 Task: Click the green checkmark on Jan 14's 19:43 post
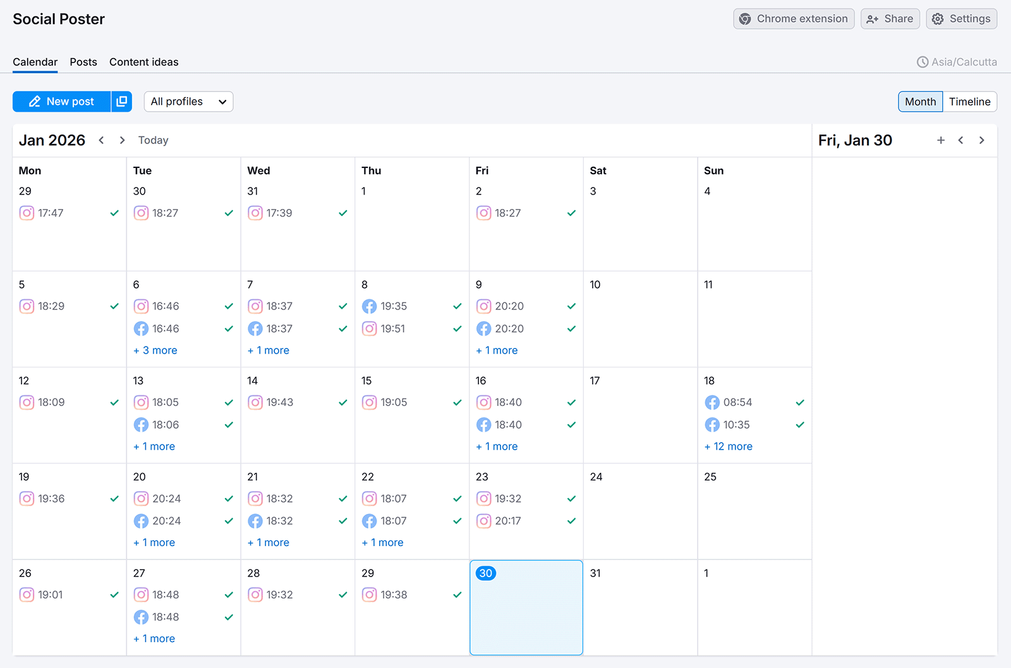click(342, 402)
